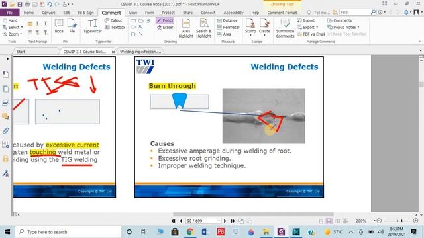Expand the Export comments dropdown
This screenshot has height=238, width=424.
317,28
